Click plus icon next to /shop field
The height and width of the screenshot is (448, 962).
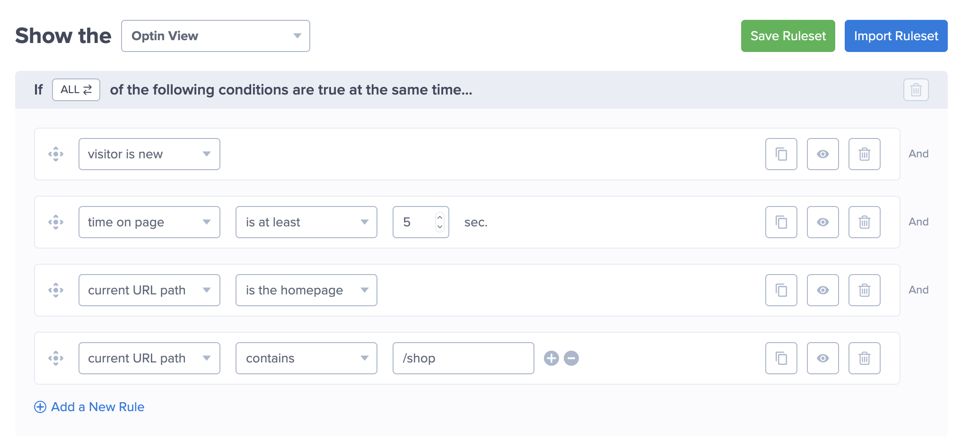(551, 358)
